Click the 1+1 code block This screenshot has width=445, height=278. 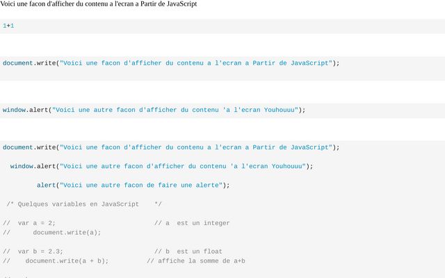[x=222, y=26]
